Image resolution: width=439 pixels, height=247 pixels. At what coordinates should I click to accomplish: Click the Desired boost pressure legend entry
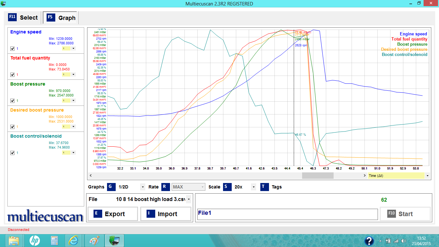pos(404,50)
